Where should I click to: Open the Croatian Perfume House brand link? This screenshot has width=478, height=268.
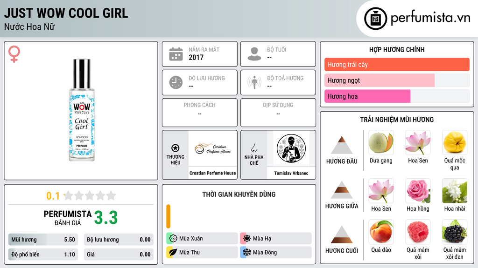pyautogui.click(x=212, y=173)
